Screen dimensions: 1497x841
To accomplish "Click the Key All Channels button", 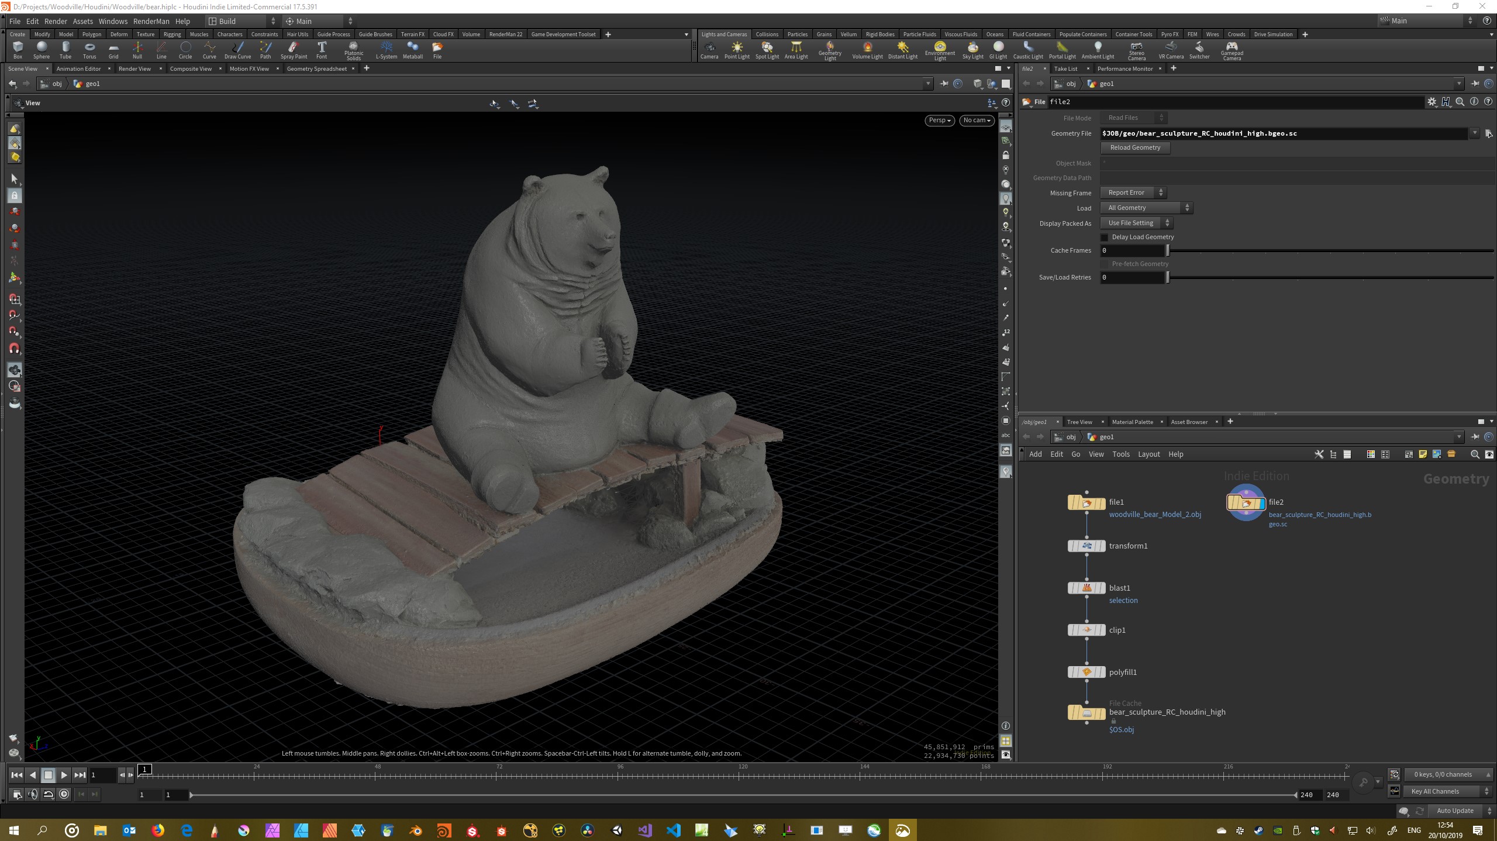I will pos(1435,791).
